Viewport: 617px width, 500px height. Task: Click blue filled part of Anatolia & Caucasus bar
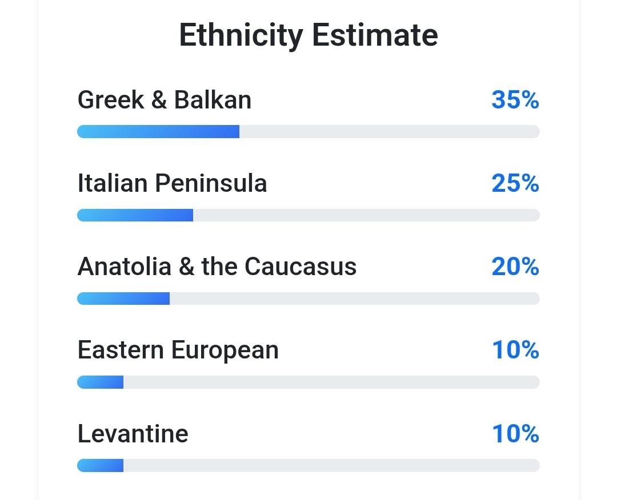point(123,299)
